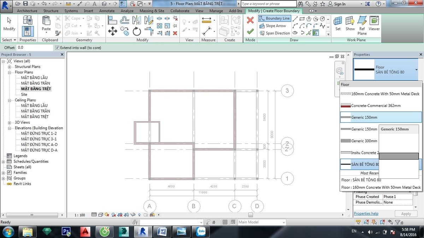Toggle Slope Arrow draw mode
This screenshot has height=238, width=424.
273,26
